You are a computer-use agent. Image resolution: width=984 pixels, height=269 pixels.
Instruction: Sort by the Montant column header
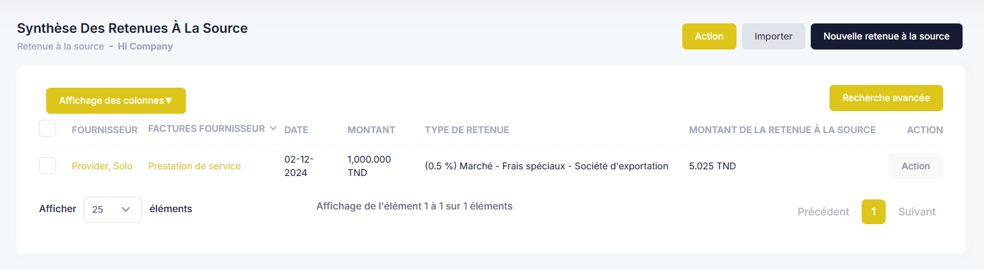371,130
